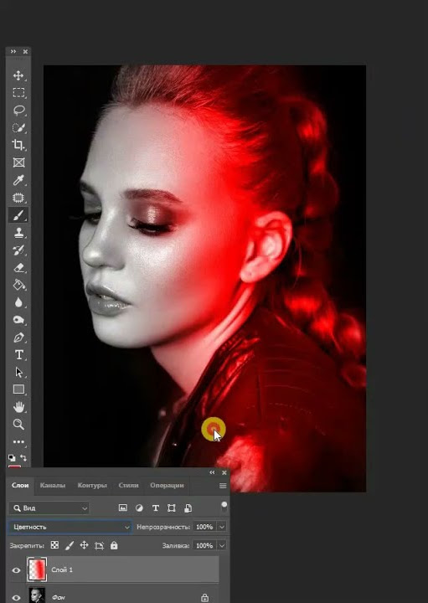The height and width of the screenshot is (603, 428).
Task: Select the Clone Stamp tool
Action: (18, 233)
